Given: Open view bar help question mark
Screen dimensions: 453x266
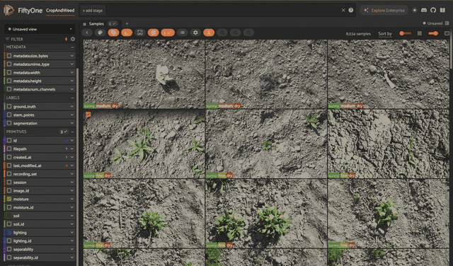Looking at the screenshot, I should pos(351,10).
